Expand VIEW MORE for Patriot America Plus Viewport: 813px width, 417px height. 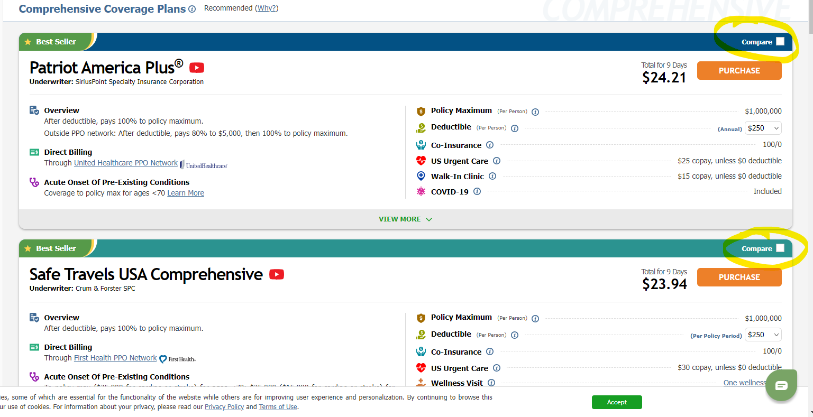click(x=405, y=219)
